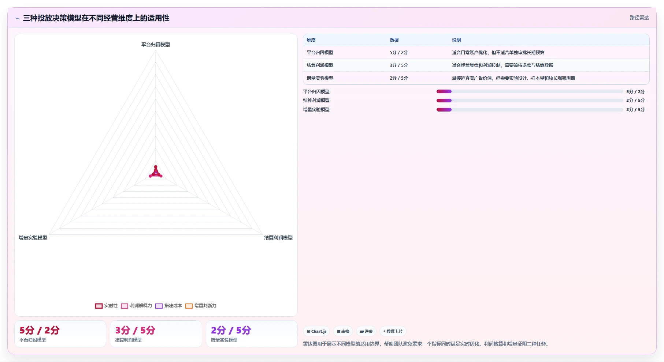Click description 适合经营复盘和利润控制 in table
Viewport: 664px width, 362px height.
[502, 65]
